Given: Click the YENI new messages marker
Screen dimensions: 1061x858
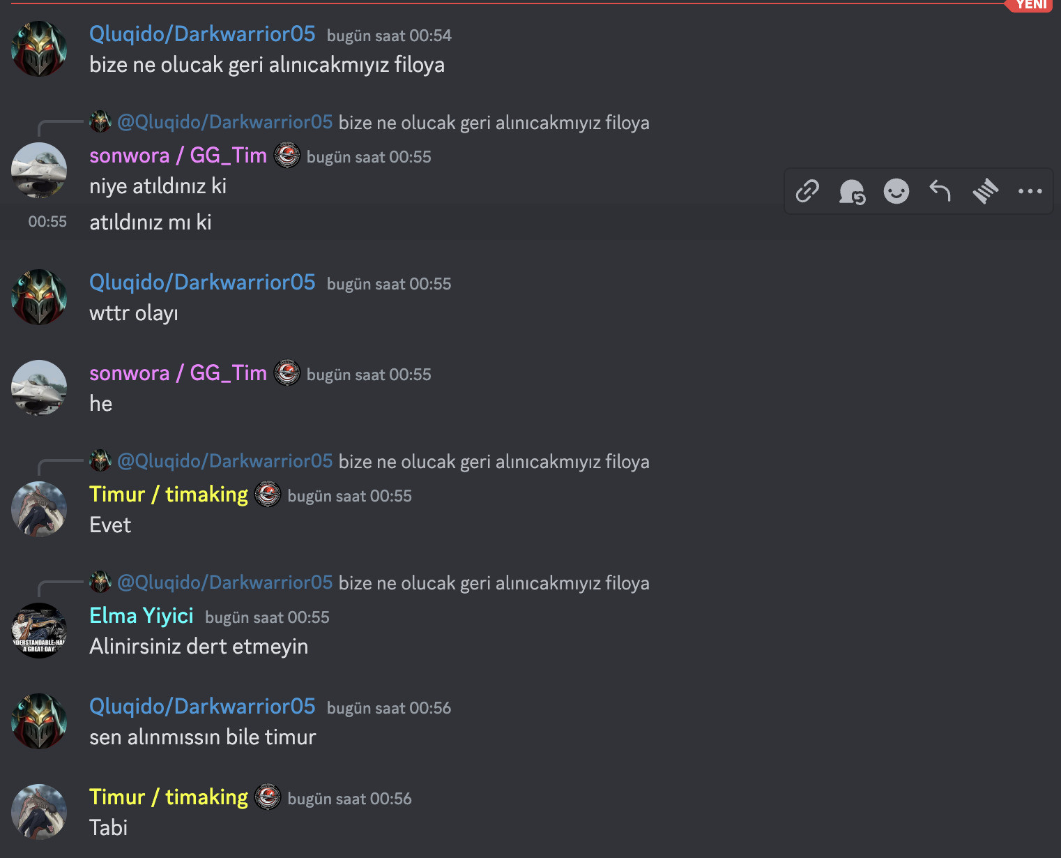Looking at the screenshot, I should tap(1030, 6).
